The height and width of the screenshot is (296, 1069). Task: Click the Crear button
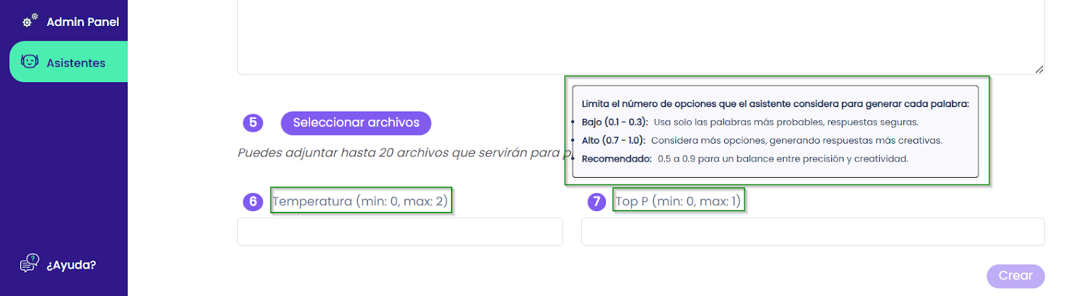click(x=1016, y=276)
